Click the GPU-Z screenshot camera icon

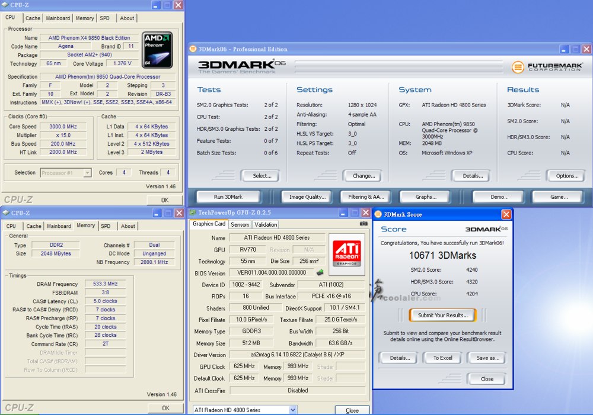(364, 224)
